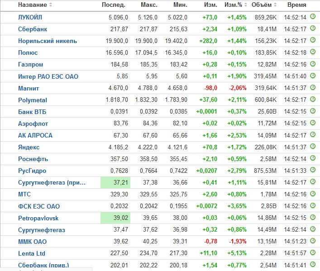Click Lenta Ltd percent change +5,13%
Screen dimensions: 320x271
coord(237,253)
